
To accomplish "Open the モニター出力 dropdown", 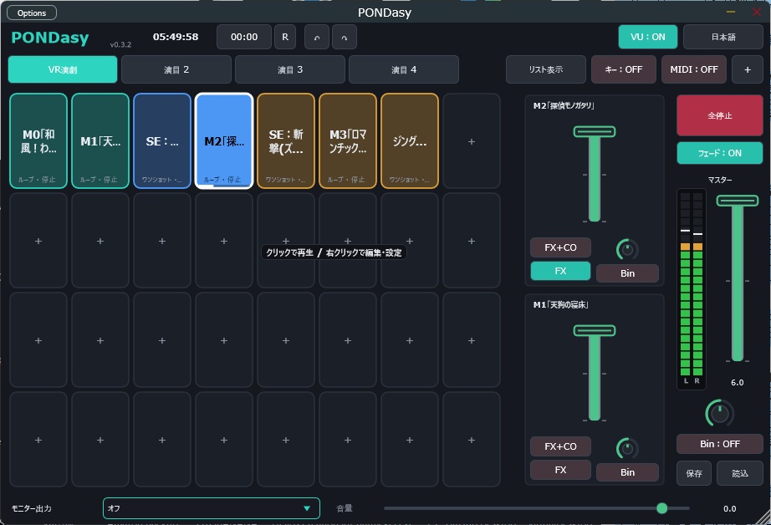I will [212, 508].
